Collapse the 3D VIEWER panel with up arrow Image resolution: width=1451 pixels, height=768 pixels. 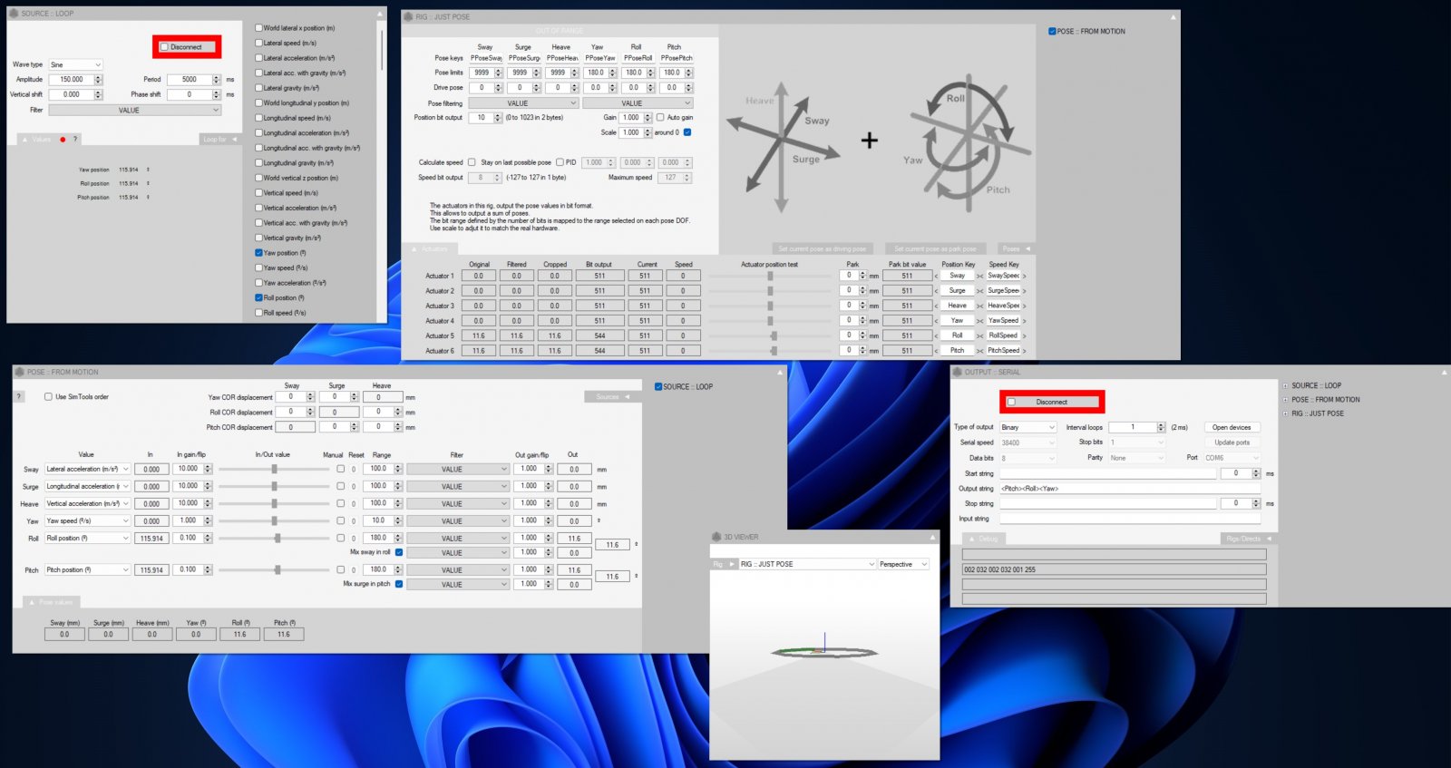click(x=931, y=537)
